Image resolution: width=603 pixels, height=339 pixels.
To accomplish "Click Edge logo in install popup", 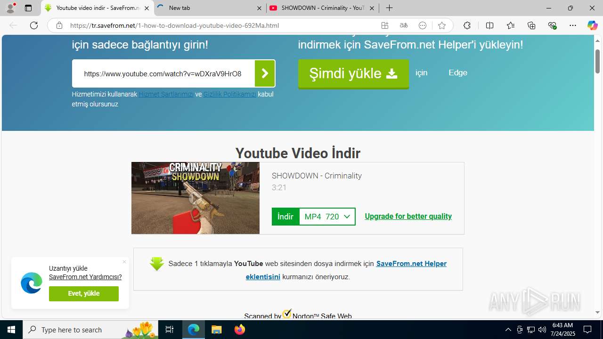I will pos(32,283).
